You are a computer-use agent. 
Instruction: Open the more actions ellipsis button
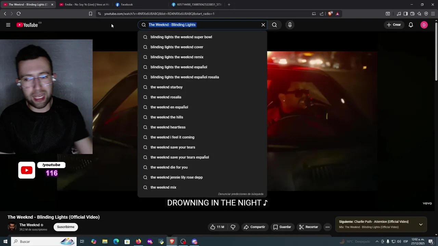coord(327,227)
